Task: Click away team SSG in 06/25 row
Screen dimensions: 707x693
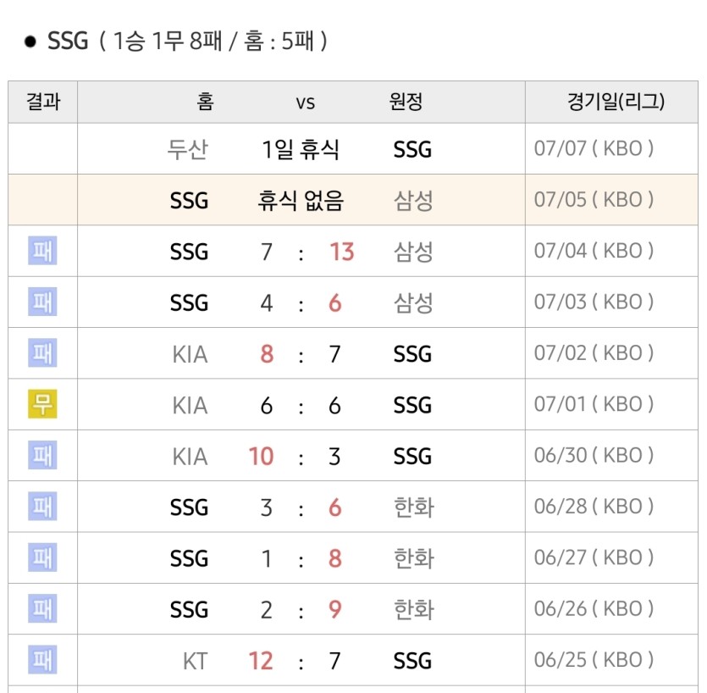Action: point(412,662)
